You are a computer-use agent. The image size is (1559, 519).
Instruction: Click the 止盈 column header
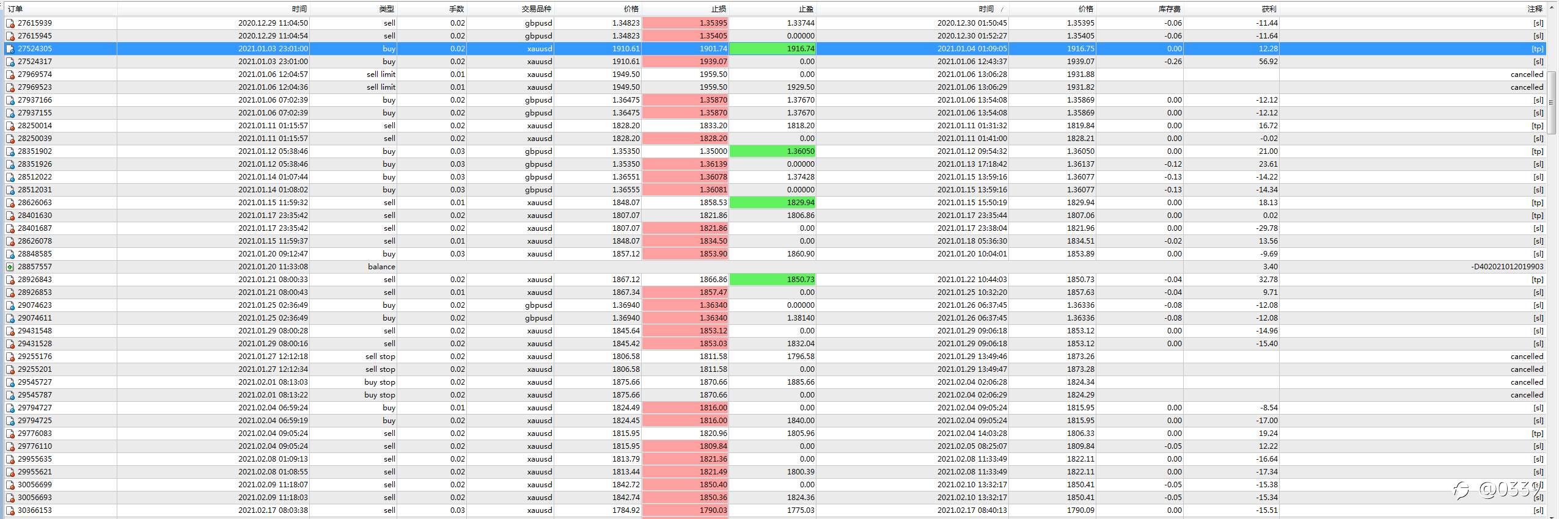point(772,9)
